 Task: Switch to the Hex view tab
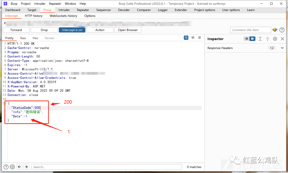35,38
